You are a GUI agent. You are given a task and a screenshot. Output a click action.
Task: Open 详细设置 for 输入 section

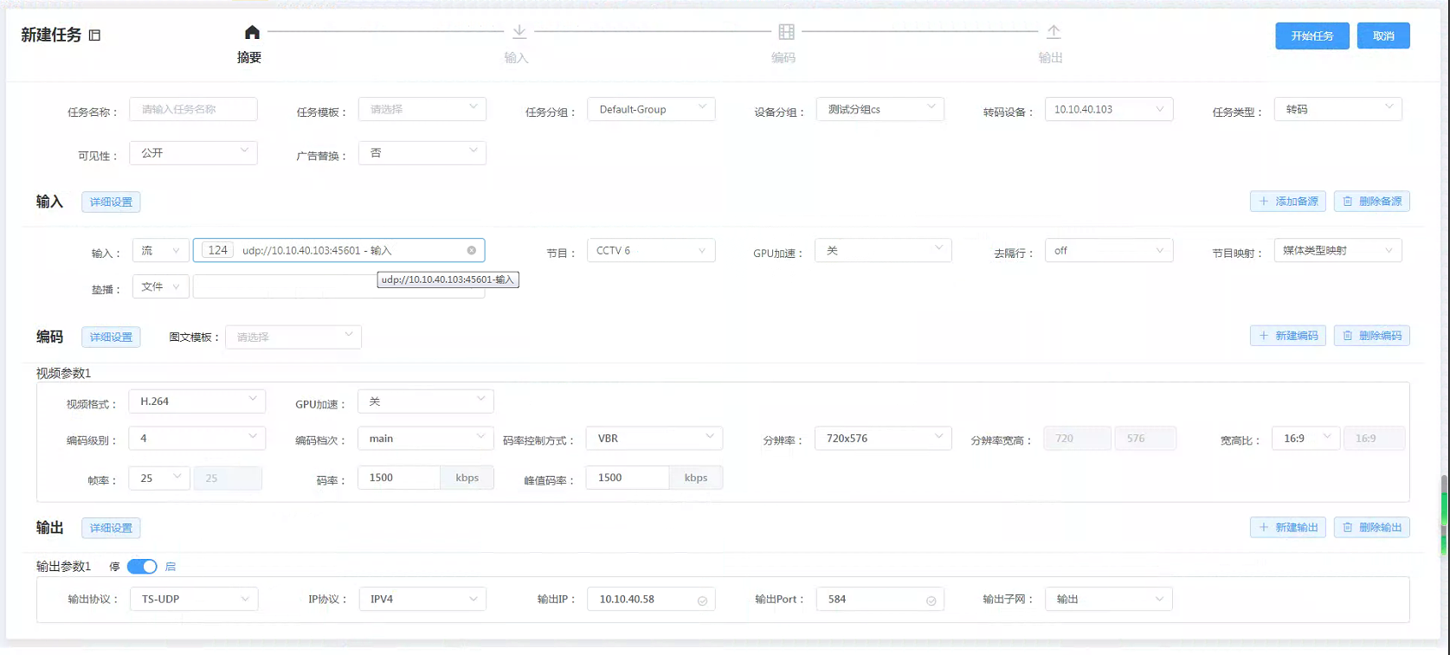pyautogui.click(x=111, y=202)
